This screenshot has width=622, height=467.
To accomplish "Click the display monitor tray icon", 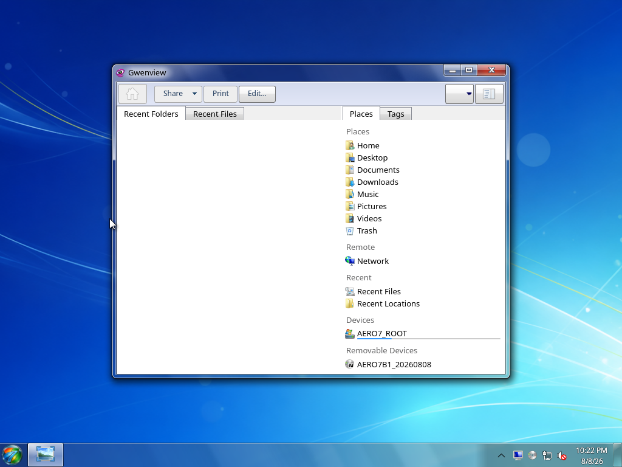I will pyautogui.click(x=518, y=455).
